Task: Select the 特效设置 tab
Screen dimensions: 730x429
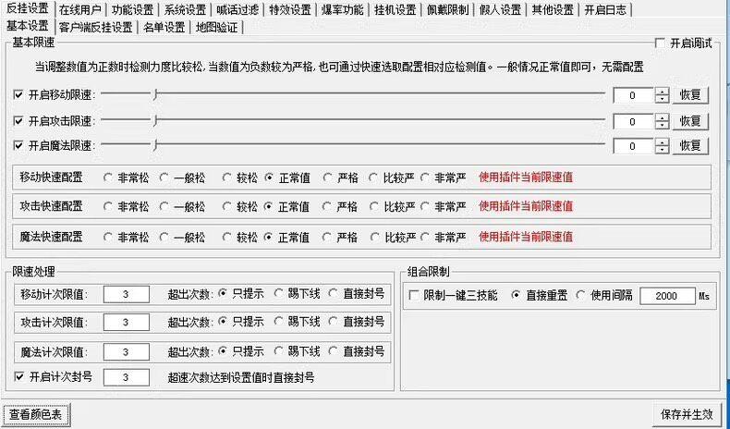Action: click(x=290, y=9)
